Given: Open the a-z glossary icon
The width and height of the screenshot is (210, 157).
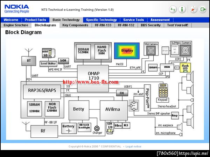Looking at the screenshot, I should pyautogui.click(x=173, y=9).
